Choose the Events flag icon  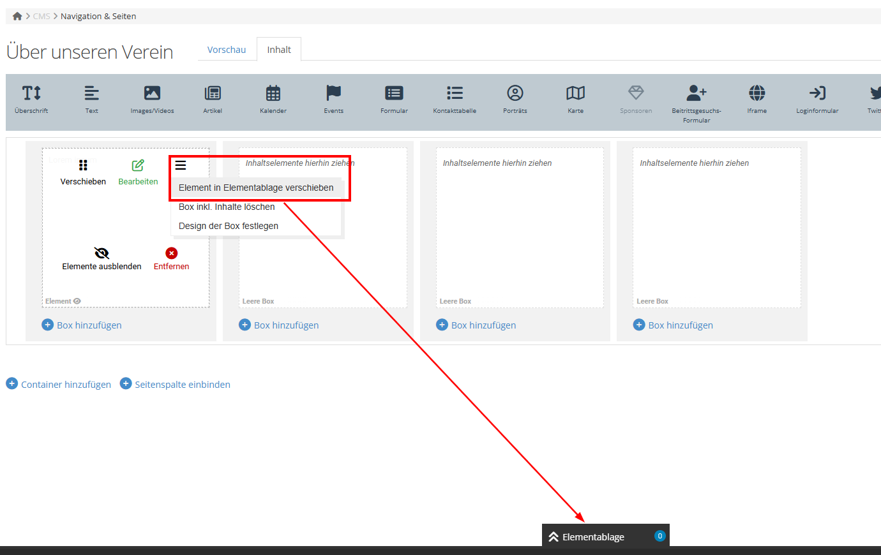333,93
